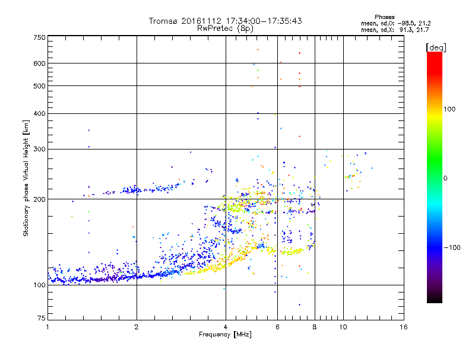The width and height of the screenshot is (475, 356).
Task: Click the x-axis label "6"
Action: click(x=277, y=327)
